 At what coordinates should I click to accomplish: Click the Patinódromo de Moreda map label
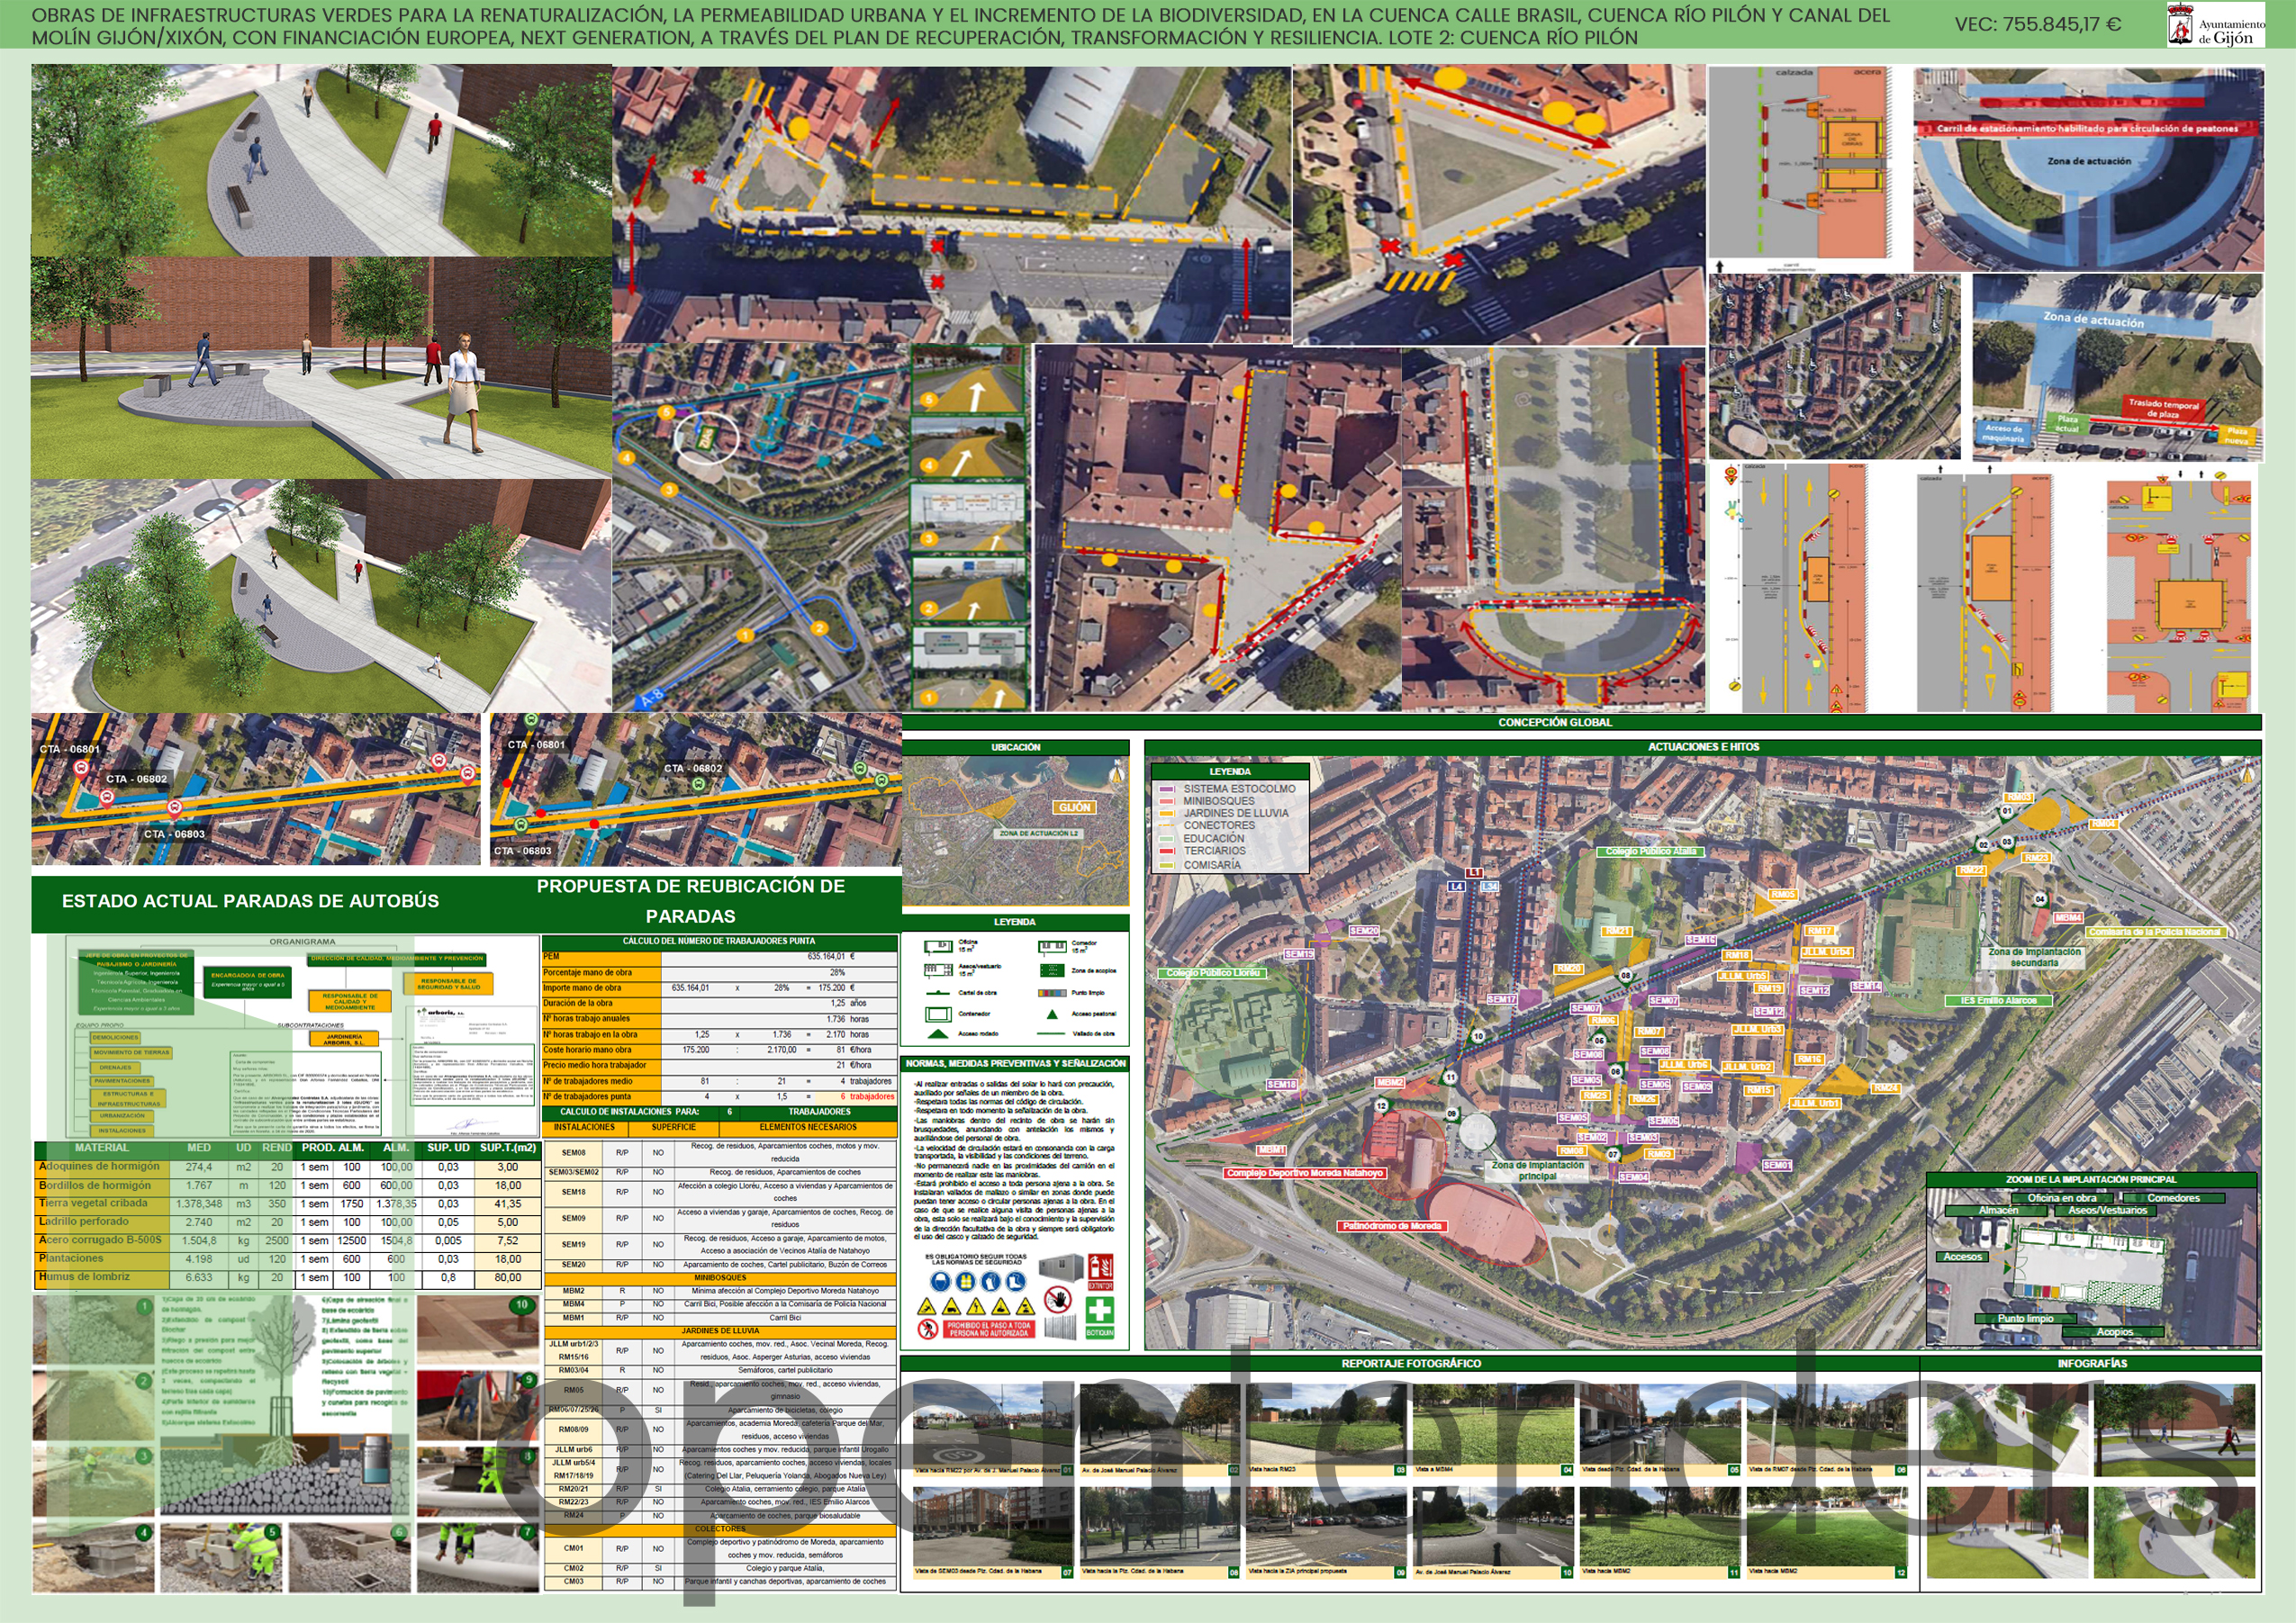click(1391, 1225)
